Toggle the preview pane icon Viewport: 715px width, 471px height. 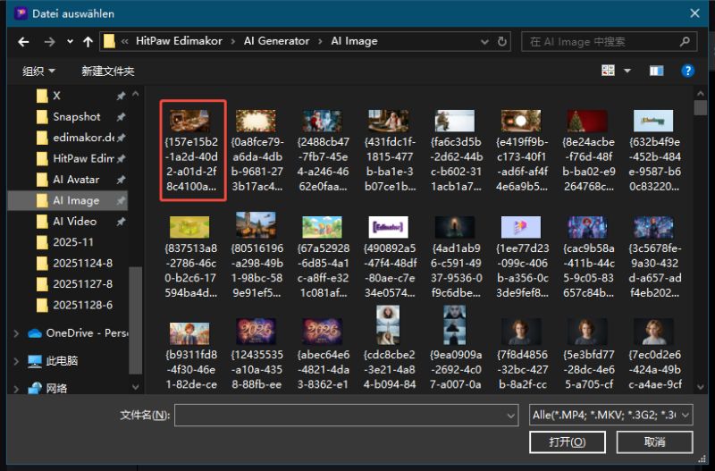(656, 71)
